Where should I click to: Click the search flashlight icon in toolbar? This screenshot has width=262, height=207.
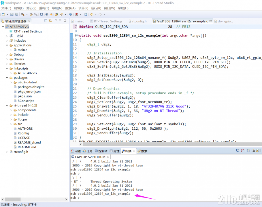(x=61, y=14)
